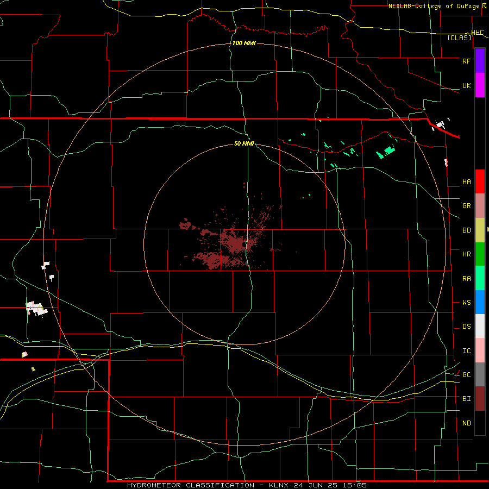Click the BI legend label
Image resolution: width=489 pixels, height=489 pixels.
click(x=466, y=399)
